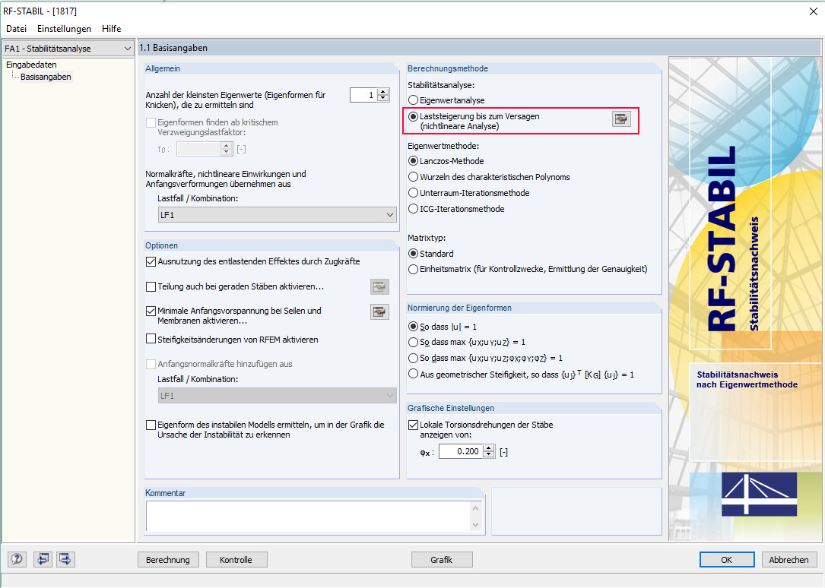Cancel dialog with Abbrechen
Screen dimensions: 825x588
[x=789, y=560]
